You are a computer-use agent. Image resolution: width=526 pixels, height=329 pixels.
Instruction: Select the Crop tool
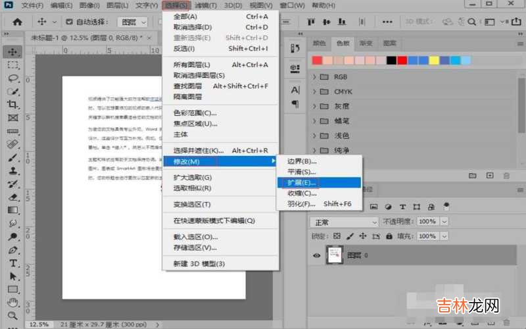[x=12, y=105]
